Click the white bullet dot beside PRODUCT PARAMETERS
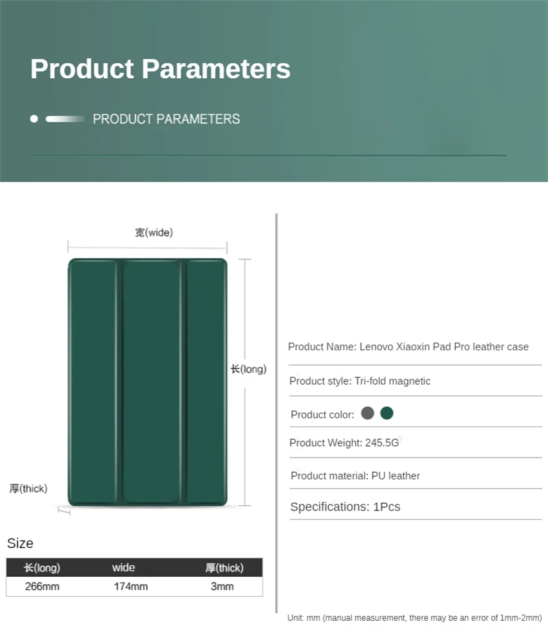Image resolution: width=548 pixels, height=640 pixels. (34, 119)
